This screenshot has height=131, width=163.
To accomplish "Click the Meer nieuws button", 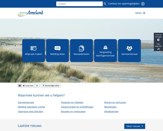I will tap(135, 126).
